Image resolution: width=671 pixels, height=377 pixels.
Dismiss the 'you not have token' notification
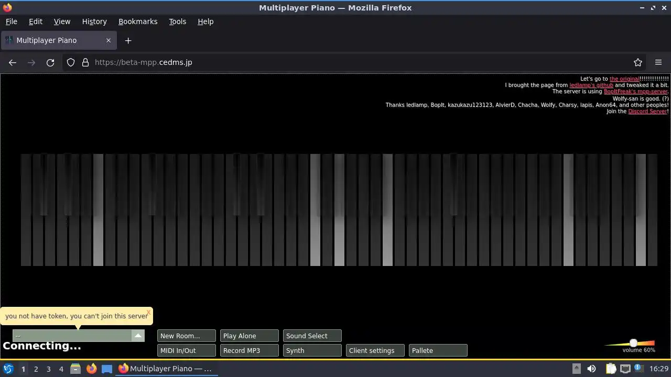(148, 312)
